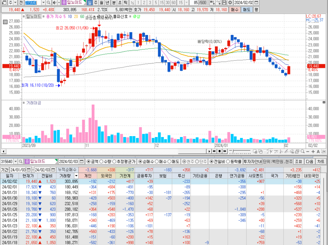Click the rewind button in chart playback
Image resolution: width=328 pixels, height=245 pixels.
[214, 151]
